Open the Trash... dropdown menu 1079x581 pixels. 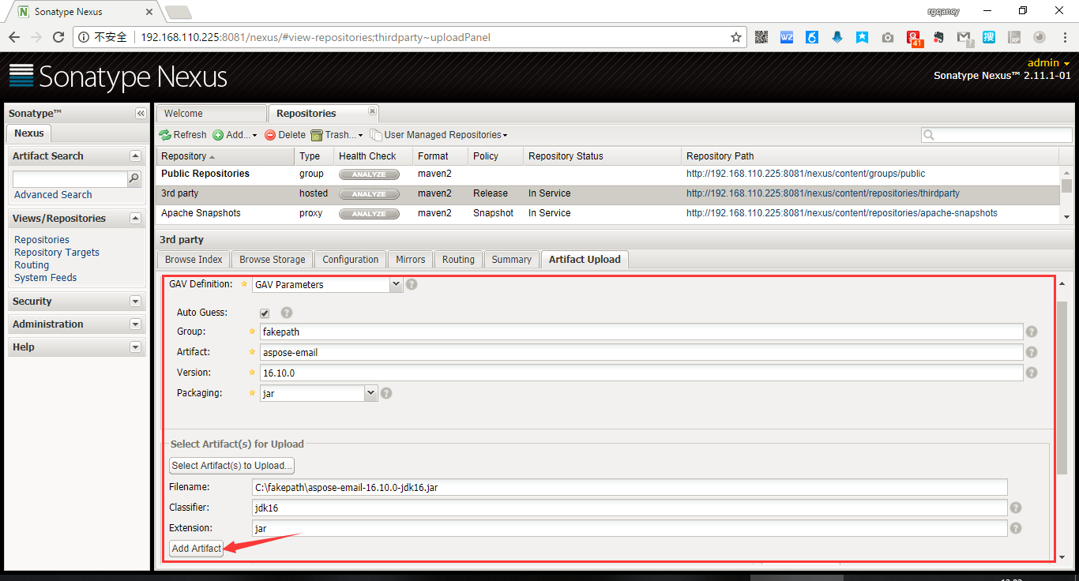[x=337, y=135]
